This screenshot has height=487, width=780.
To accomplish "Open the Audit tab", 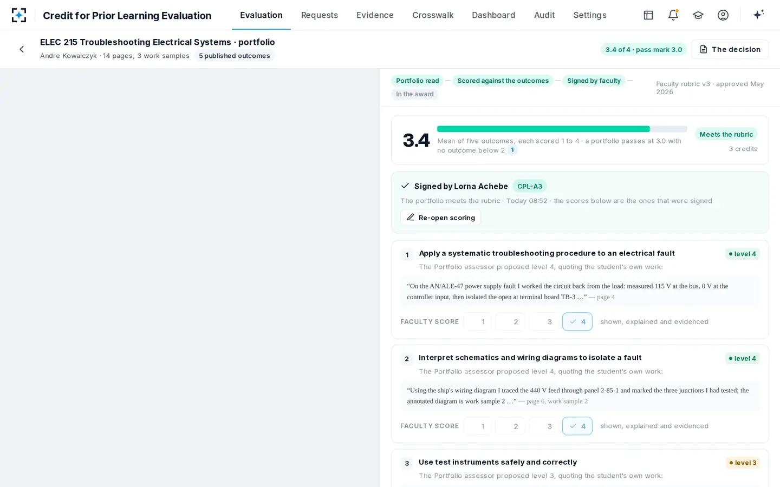I will (x=544, y=15).
